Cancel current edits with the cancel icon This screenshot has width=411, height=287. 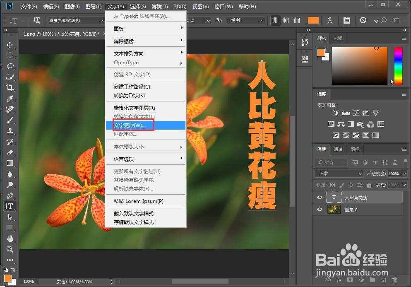coord(363,20)
